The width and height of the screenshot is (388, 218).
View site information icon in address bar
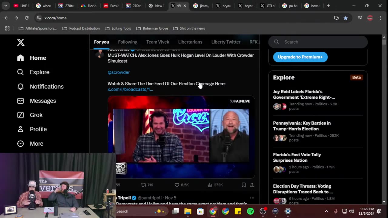(x=39, y=18)
